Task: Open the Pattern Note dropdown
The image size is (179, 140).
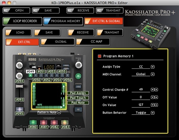Action: click(59, 112)
